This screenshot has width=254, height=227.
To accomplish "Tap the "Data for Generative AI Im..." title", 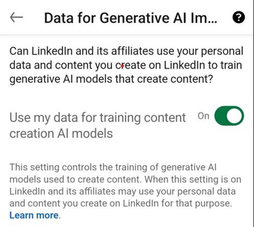I will 130,18.
